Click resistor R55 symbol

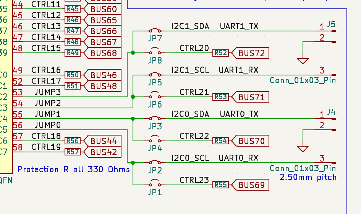click(221, 185)
